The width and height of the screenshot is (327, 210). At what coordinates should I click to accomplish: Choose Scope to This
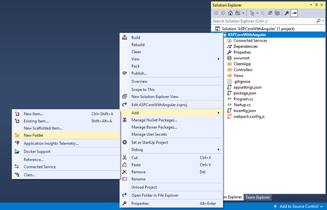click(x=171, y=89)
